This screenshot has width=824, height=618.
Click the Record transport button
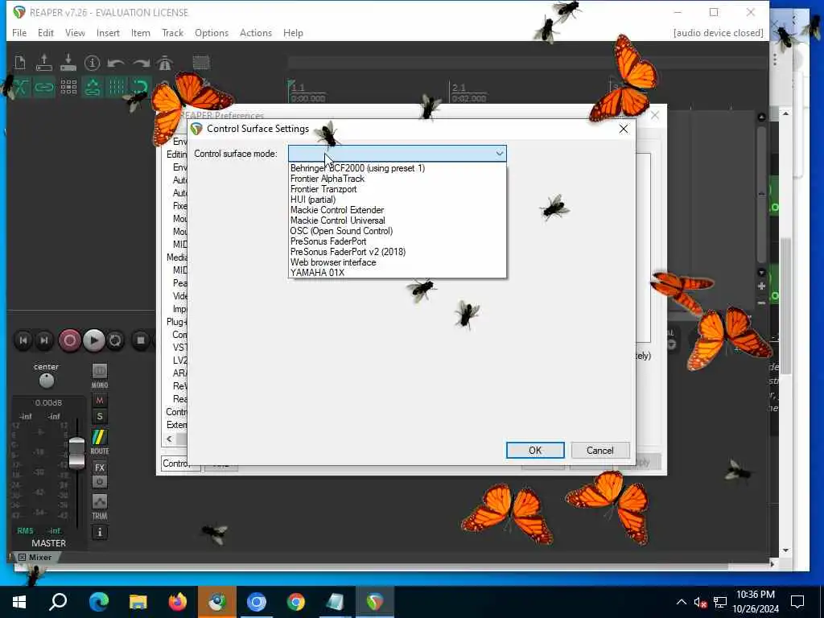[69, 340]
